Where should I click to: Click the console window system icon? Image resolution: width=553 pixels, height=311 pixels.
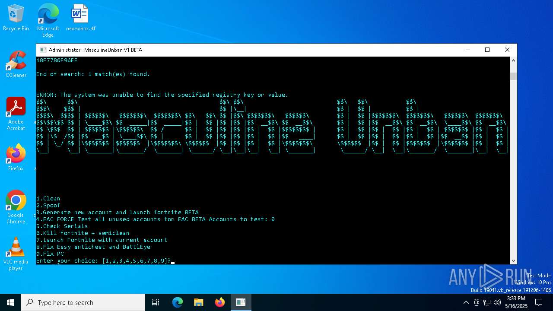(43, 50)
